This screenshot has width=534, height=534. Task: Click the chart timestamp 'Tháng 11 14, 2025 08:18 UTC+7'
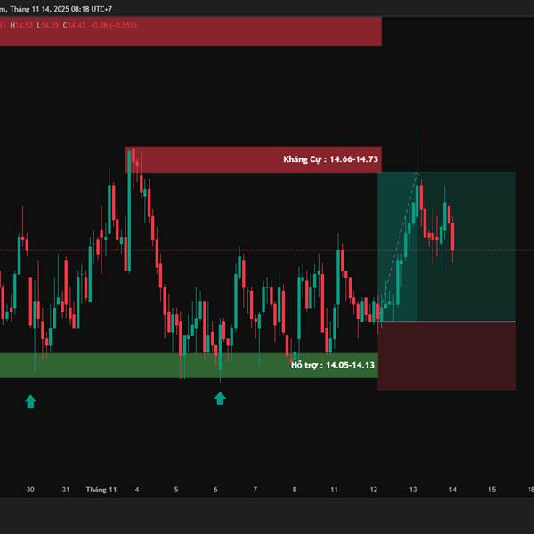pyautogui.click(x=61, y=9)
